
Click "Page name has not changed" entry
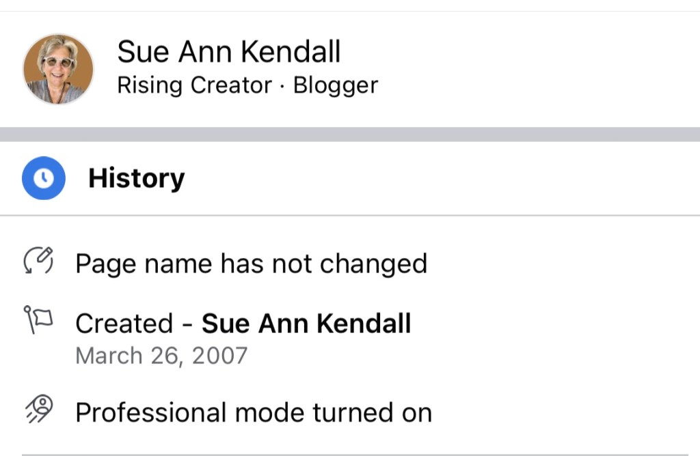point(251,263)
